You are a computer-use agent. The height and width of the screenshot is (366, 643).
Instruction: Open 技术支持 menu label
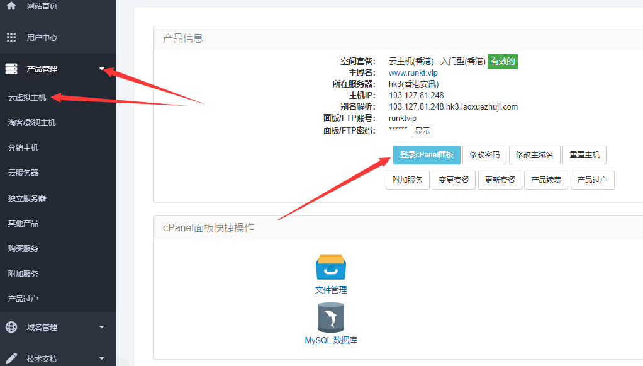(x=42, y=359)
